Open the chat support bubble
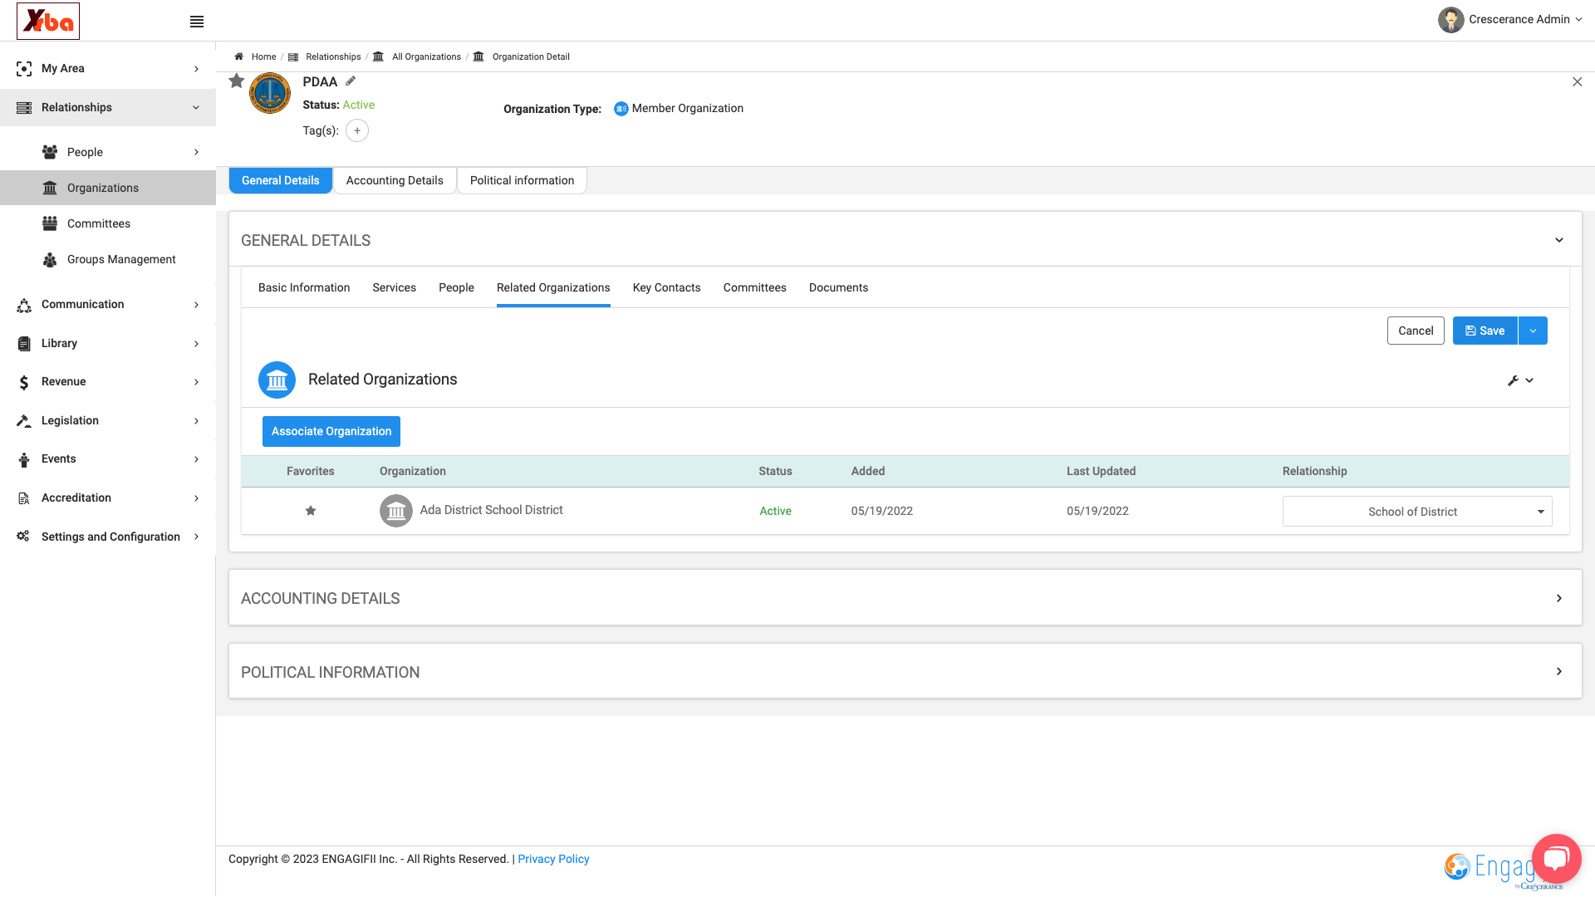This screenshot has width=1595, height=897. tap(1556, 858)
